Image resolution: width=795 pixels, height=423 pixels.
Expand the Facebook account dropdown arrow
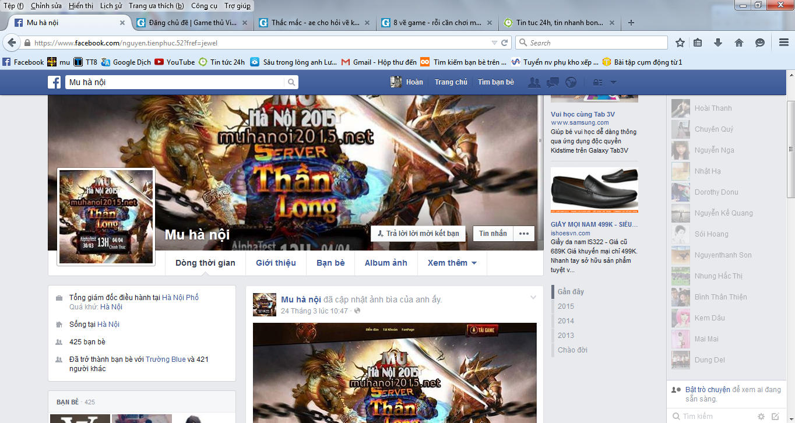click(613, 83)
